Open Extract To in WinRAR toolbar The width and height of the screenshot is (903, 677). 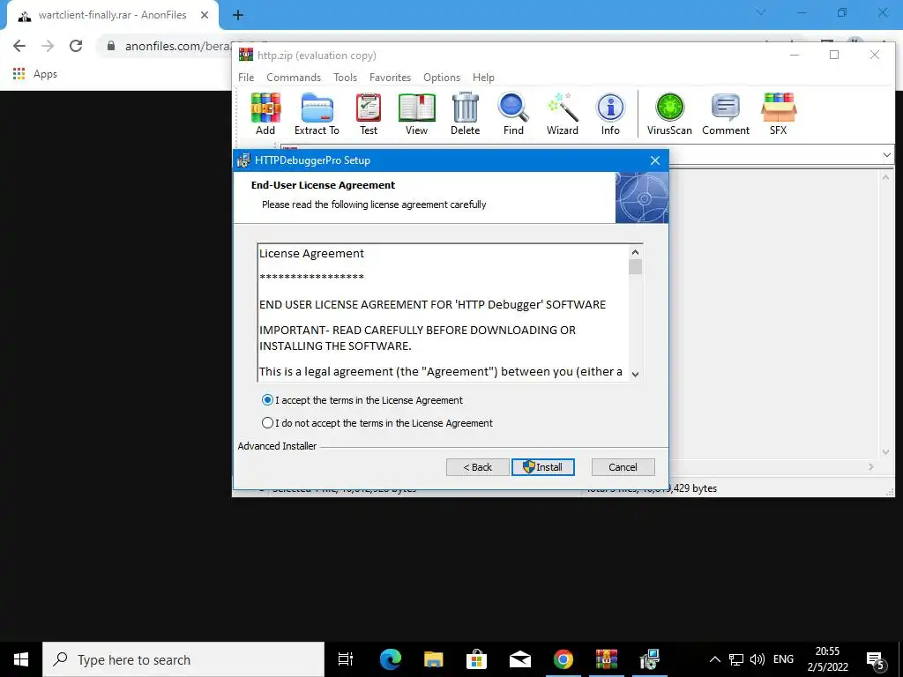(x=317, y=114)
